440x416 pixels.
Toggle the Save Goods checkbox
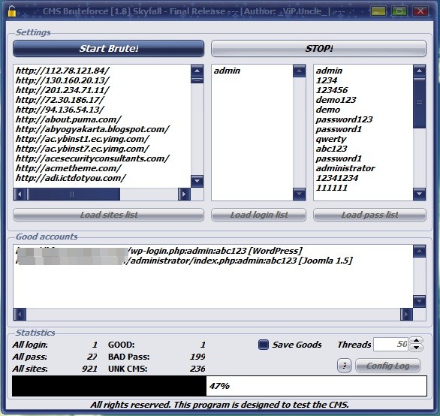(x=264, y=345)
